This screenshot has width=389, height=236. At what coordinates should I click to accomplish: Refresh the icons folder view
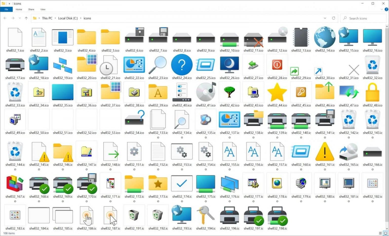(334, 18)
